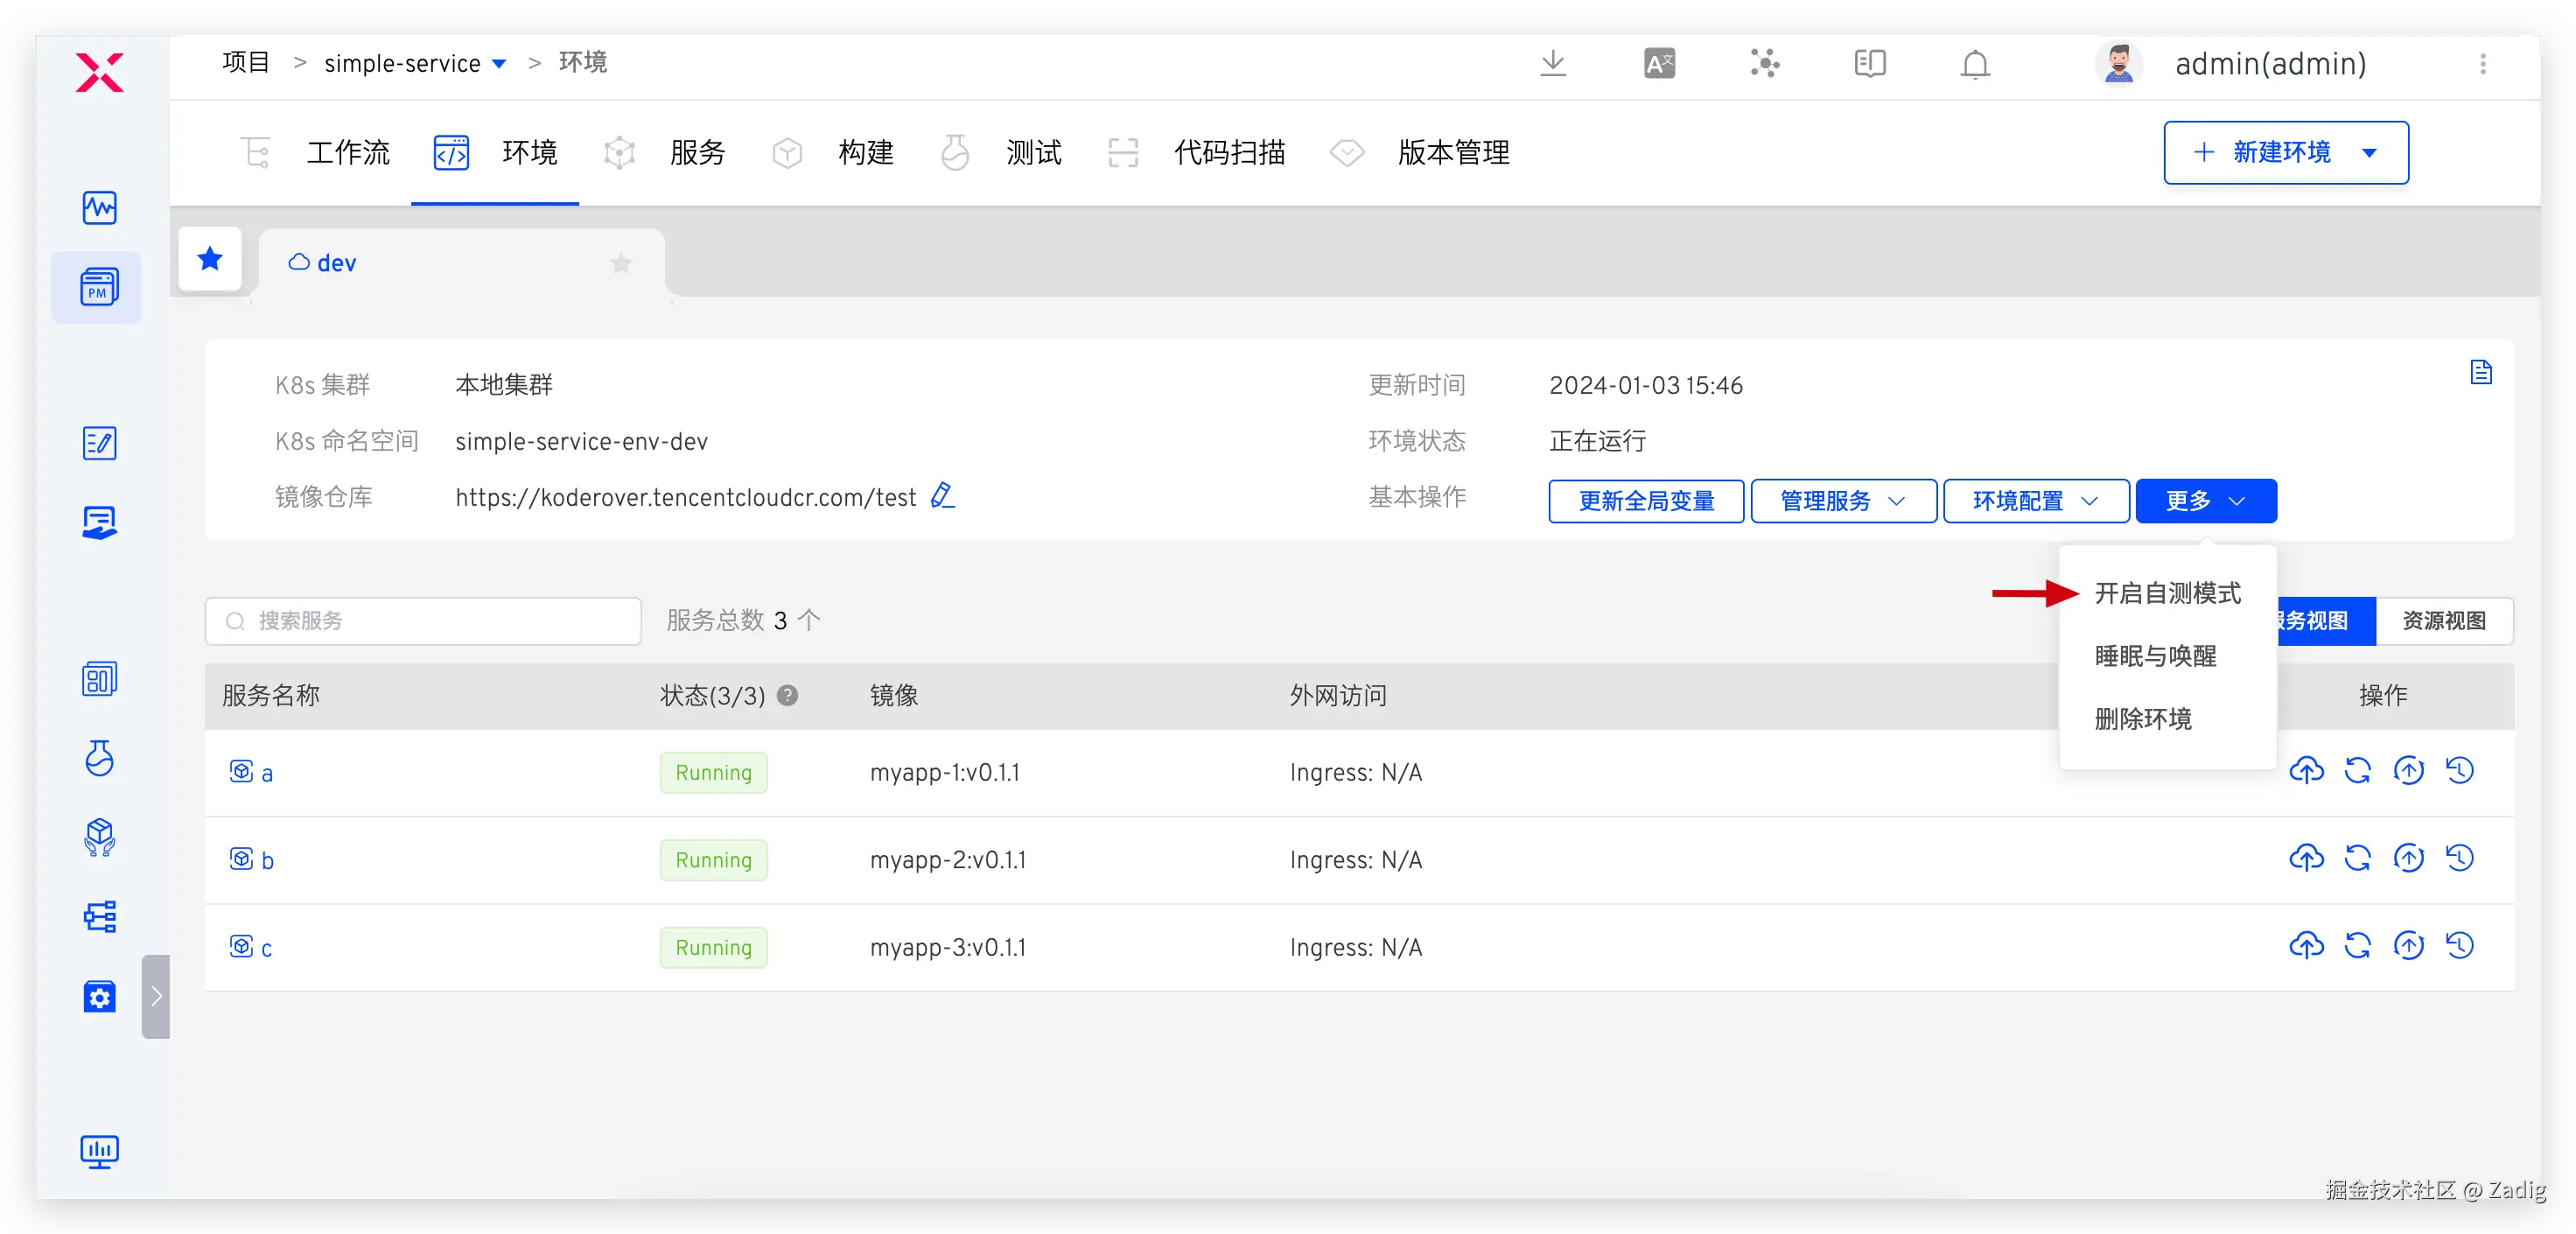Expand 管理服务 dropdown
Viewport: 2576px width, 1234px height.
1843,501
